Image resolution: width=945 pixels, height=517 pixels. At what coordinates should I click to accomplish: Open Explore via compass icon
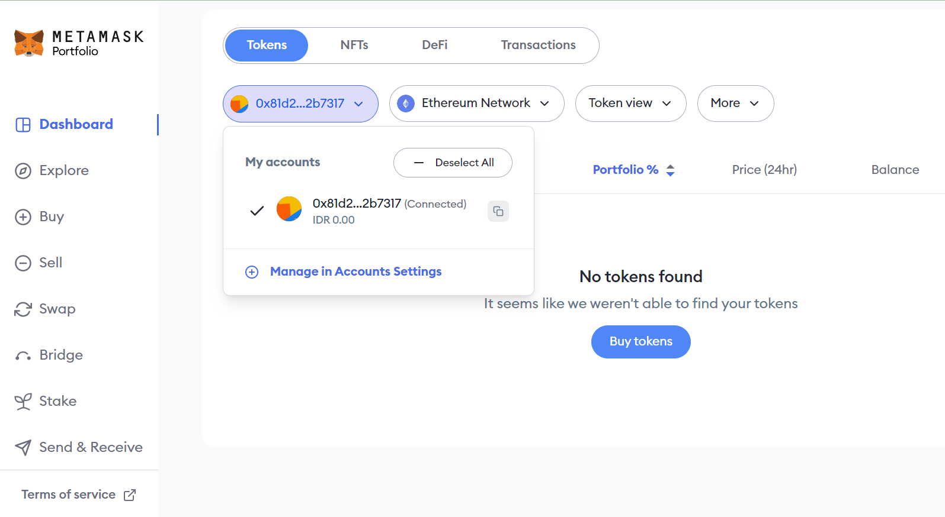point(23,171)
